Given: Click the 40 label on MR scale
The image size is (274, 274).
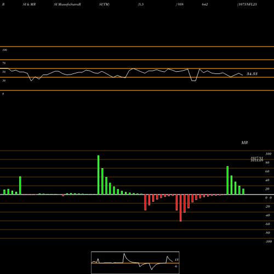Looking at the screenshot, I should coord(267,180).
